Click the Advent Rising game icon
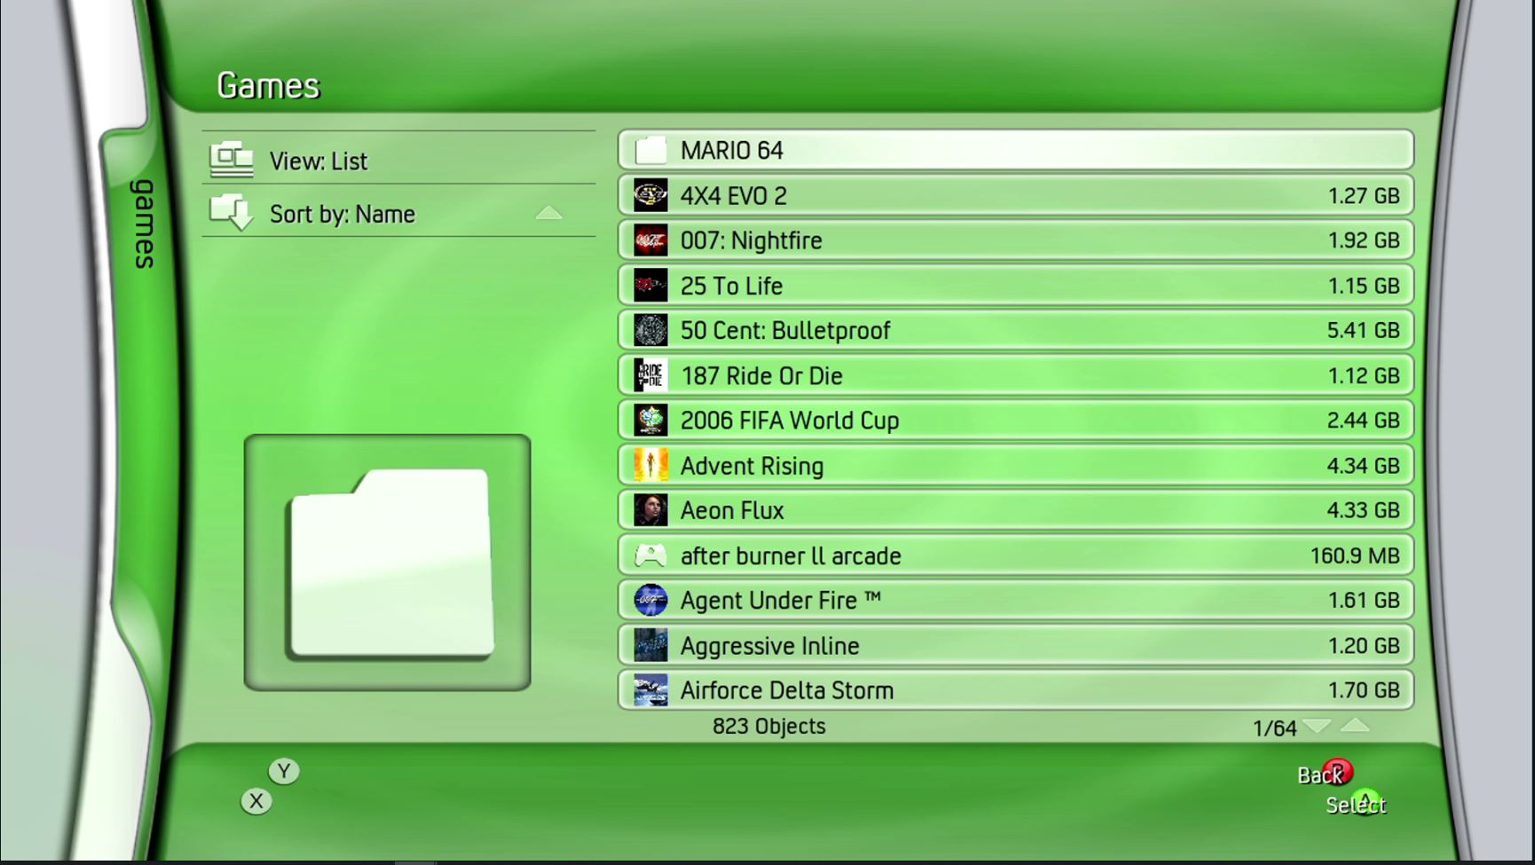Screen dimensions: 1535x865 pos(650,465)
